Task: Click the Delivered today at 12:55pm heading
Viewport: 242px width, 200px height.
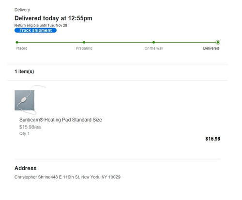Action: [53, 18]
